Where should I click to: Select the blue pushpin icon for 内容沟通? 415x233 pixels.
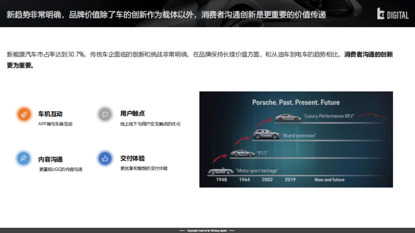pos(23,159)
